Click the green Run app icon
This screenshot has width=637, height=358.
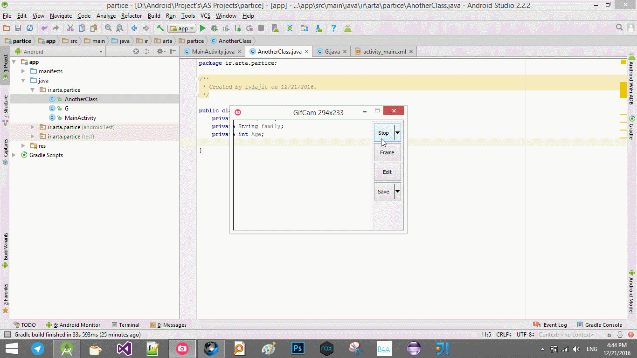point(202,28)
